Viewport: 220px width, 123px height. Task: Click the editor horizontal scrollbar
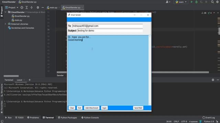[x=133, y=72]
